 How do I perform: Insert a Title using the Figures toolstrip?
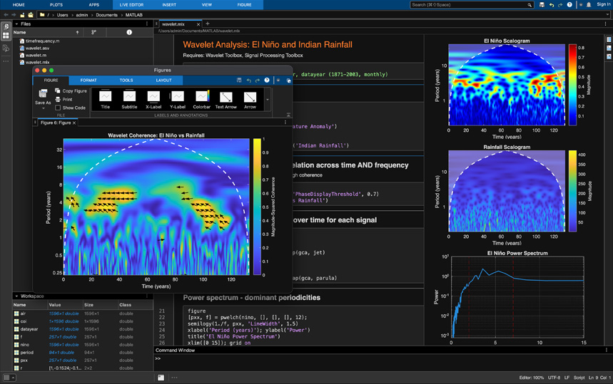click(105, 97)
